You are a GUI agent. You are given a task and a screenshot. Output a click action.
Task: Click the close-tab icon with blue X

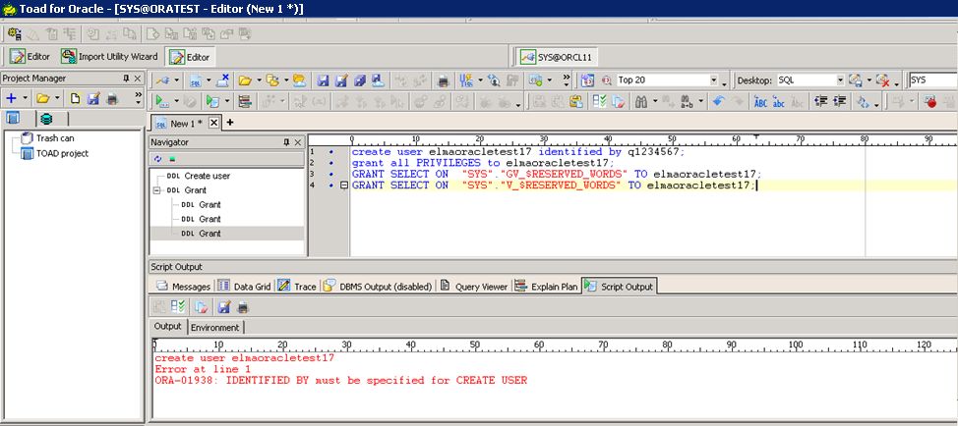point(222,80)
